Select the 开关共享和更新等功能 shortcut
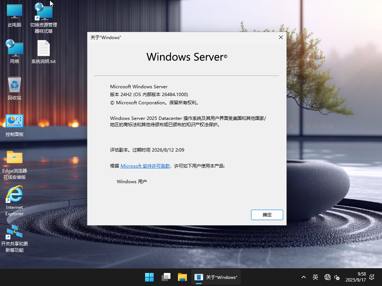 [x=15, y=239]
